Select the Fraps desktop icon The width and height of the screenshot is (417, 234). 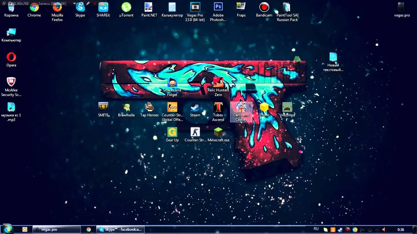(241, 10)
